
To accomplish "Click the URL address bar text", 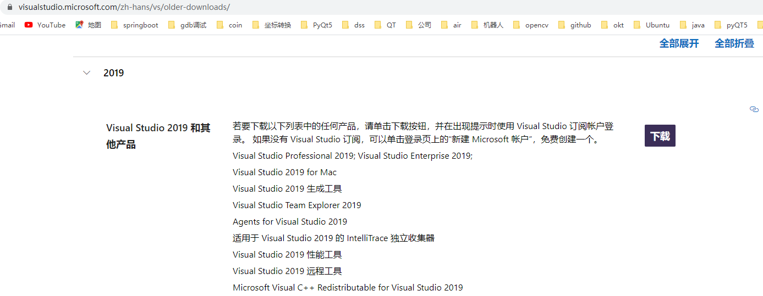I will (124, 7).
